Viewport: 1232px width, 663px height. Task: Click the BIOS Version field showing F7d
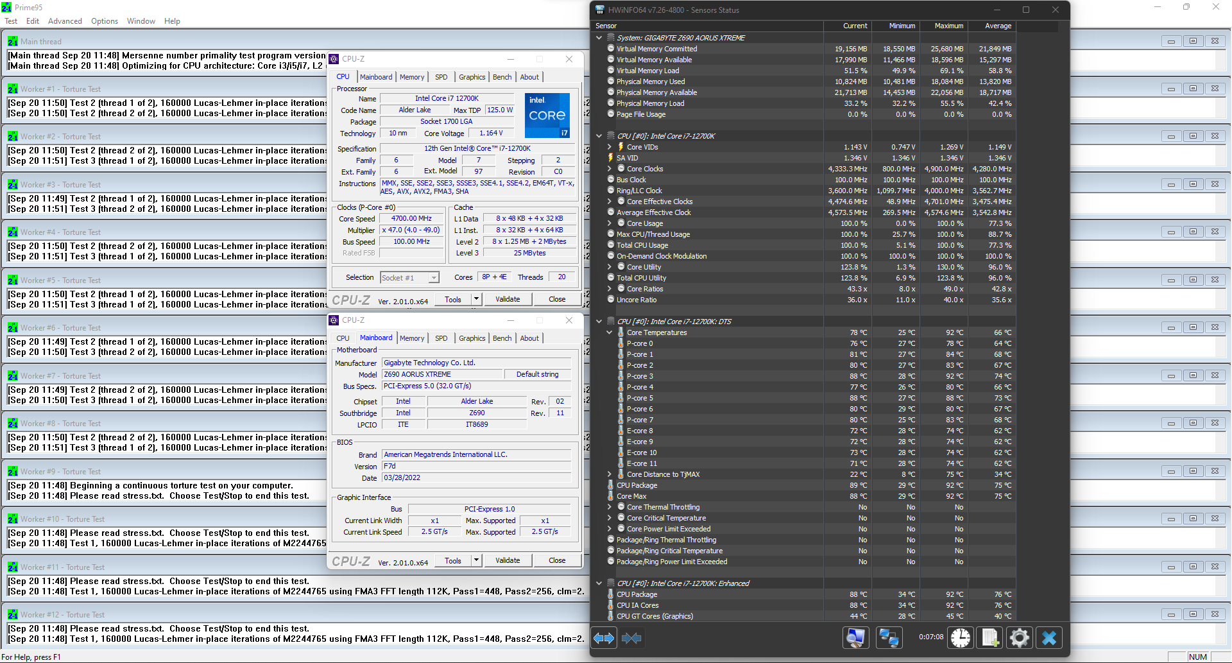476,466
